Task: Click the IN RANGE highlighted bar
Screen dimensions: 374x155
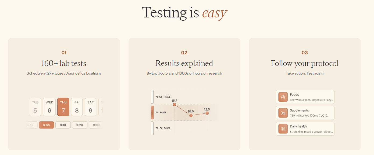Action: pos(152,112)
